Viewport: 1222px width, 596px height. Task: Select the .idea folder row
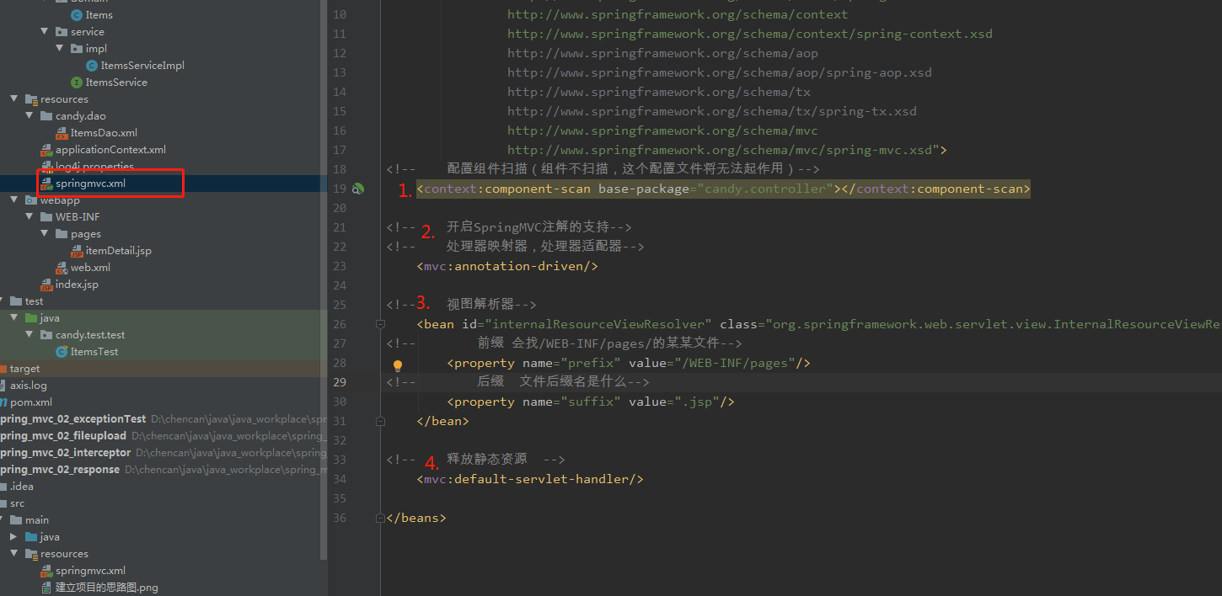163,487
